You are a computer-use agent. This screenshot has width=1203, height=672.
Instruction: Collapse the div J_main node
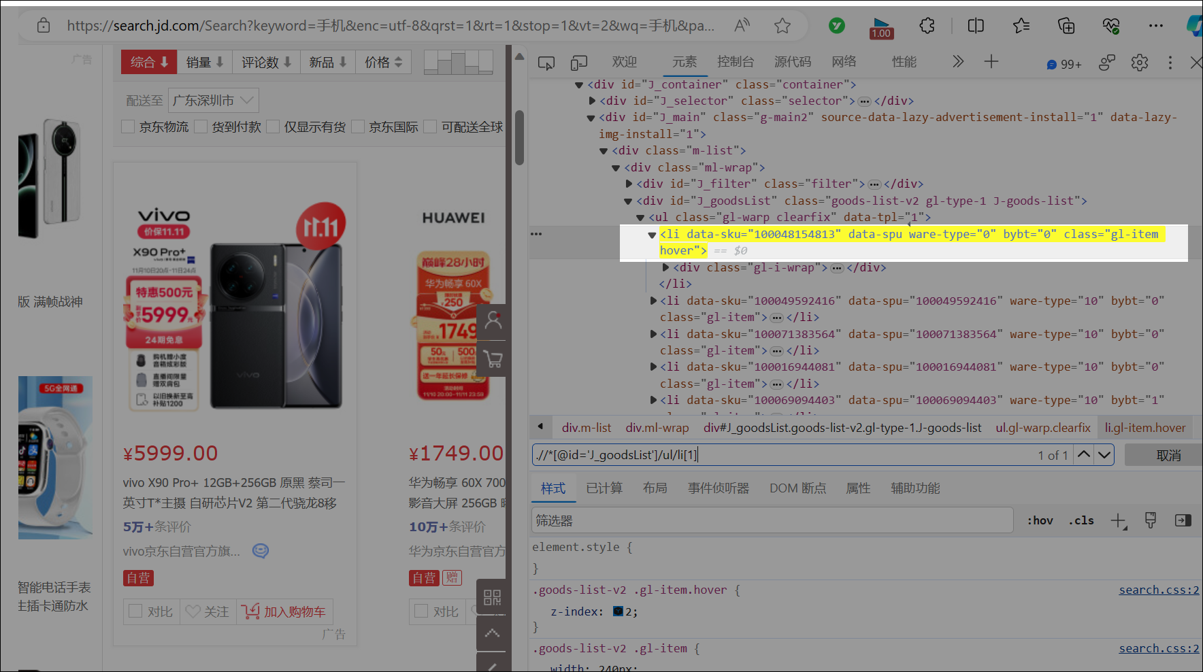(591, 118)
